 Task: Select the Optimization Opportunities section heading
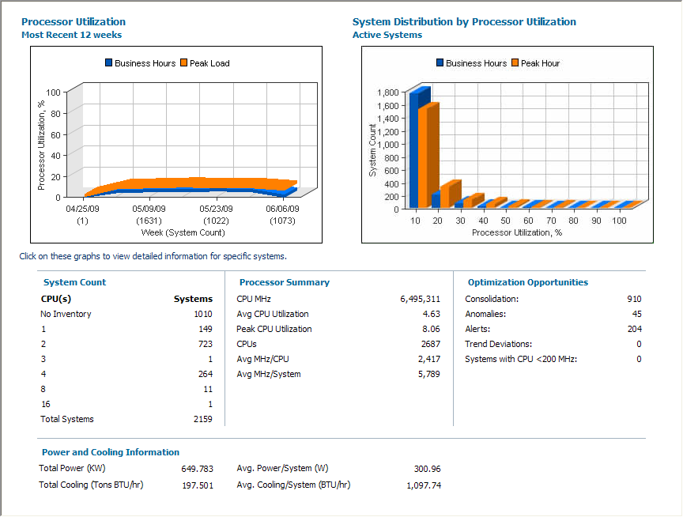(528, 282)
